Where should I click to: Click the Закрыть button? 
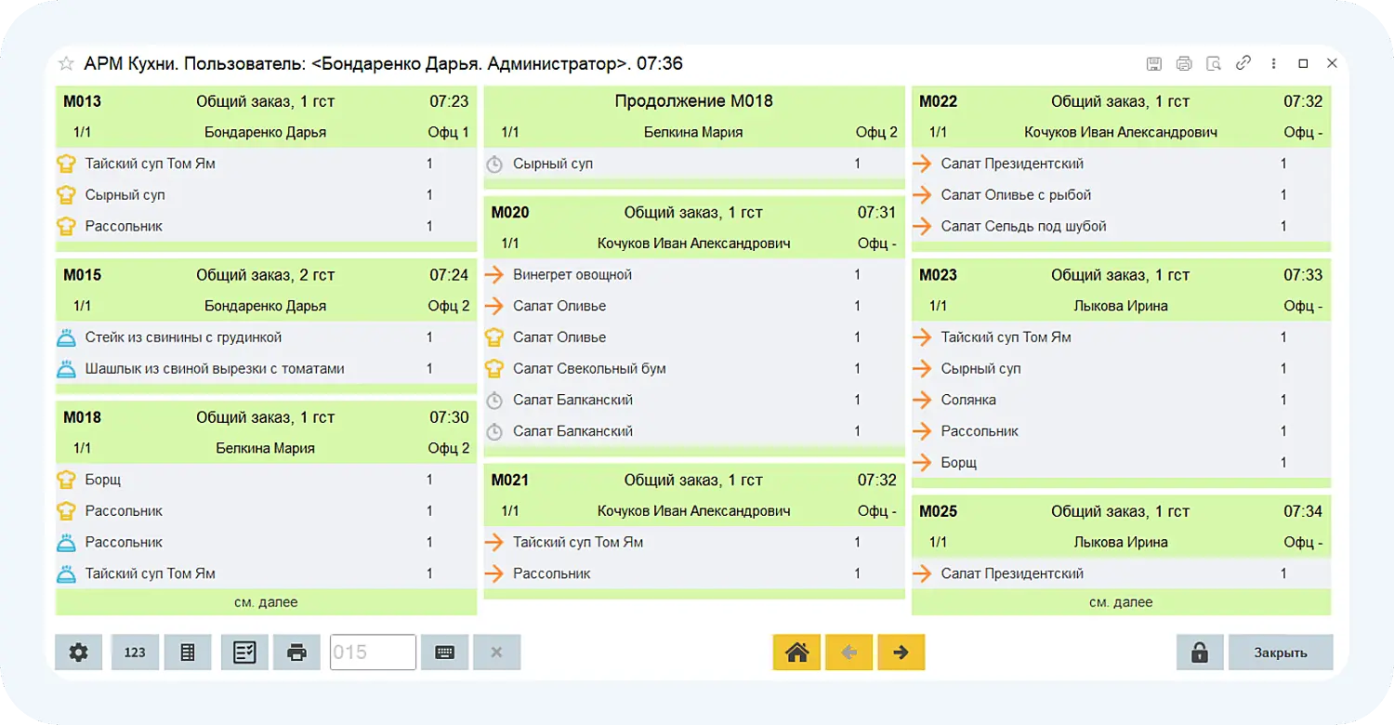(1280, 652)
